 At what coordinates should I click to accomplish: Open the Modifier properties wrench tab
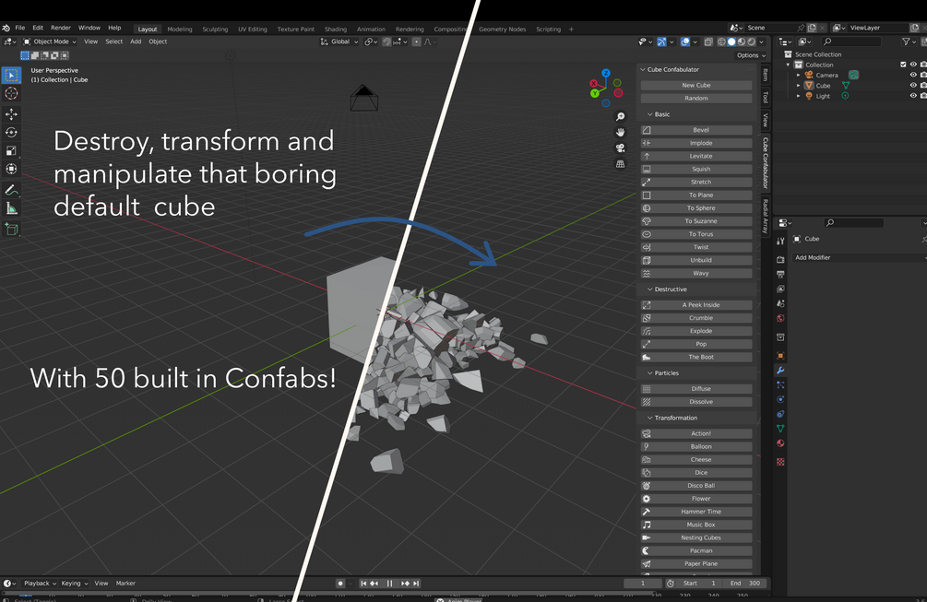[x=780, y=371]
